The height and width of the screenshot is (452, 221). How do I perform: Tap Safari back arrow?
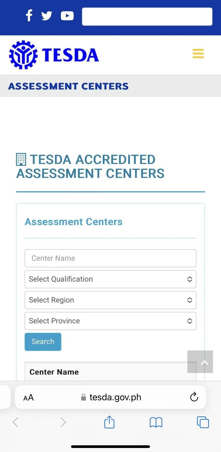pyautogui.click(x=15, y=422)
